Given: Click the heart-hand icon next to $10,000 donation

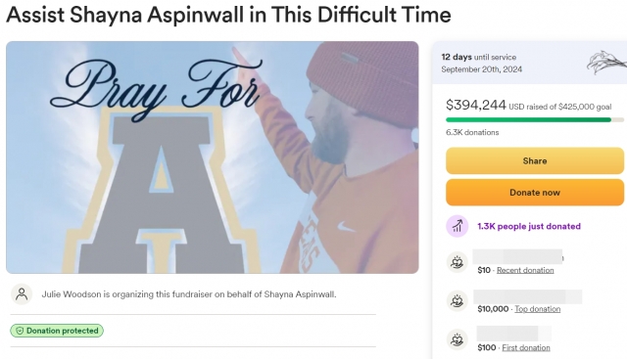Looking at the screenshot, I should coord(458,301).
